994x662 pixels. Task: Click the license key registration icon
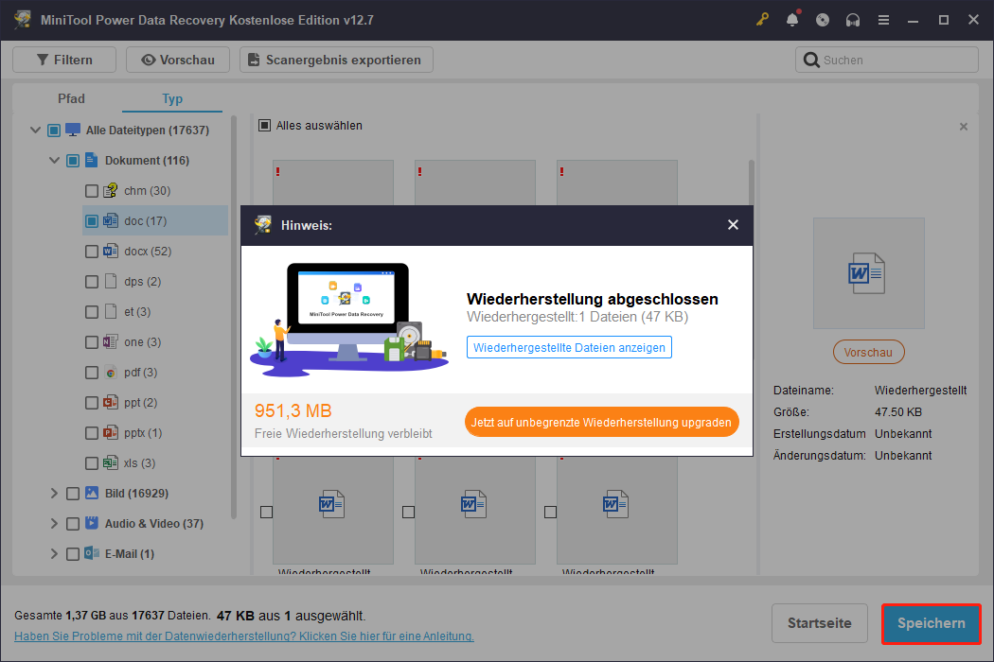[762, 19]
